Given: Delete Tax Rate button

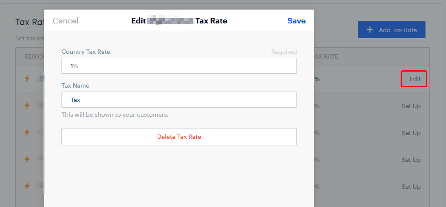Looking at the screenshot, I should pos(179,137).
